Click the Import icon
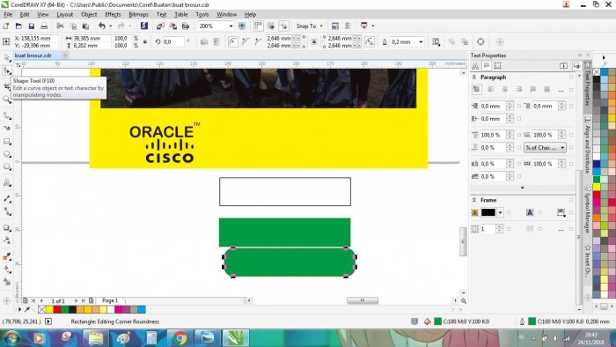 click(x=160, y=26)
